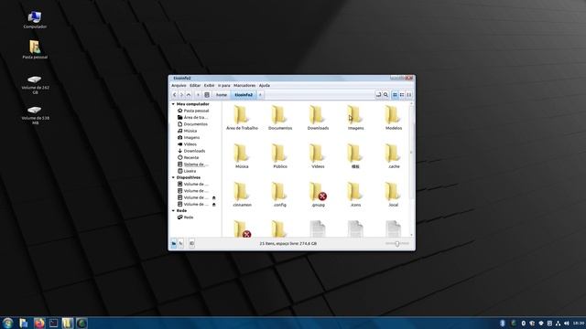Select the Downloads folder icon in the file pane
586x329 pixels.
coord(317,115)
